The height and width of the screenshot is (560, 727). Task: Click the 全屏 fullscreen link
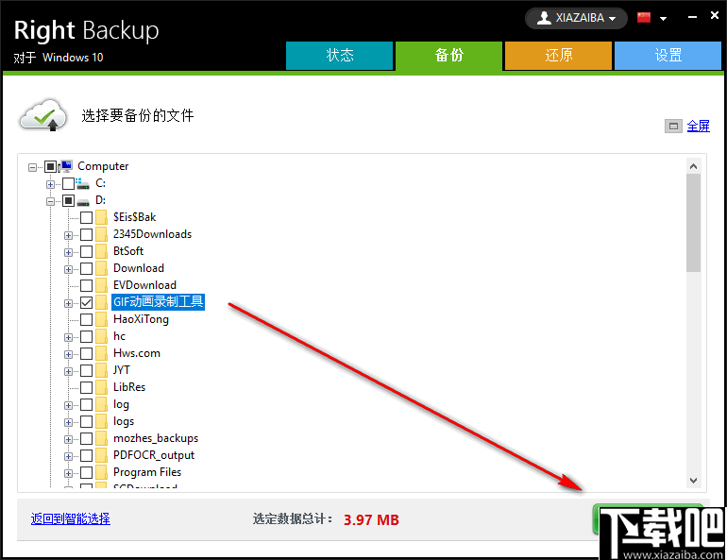(x=698, y=127)
